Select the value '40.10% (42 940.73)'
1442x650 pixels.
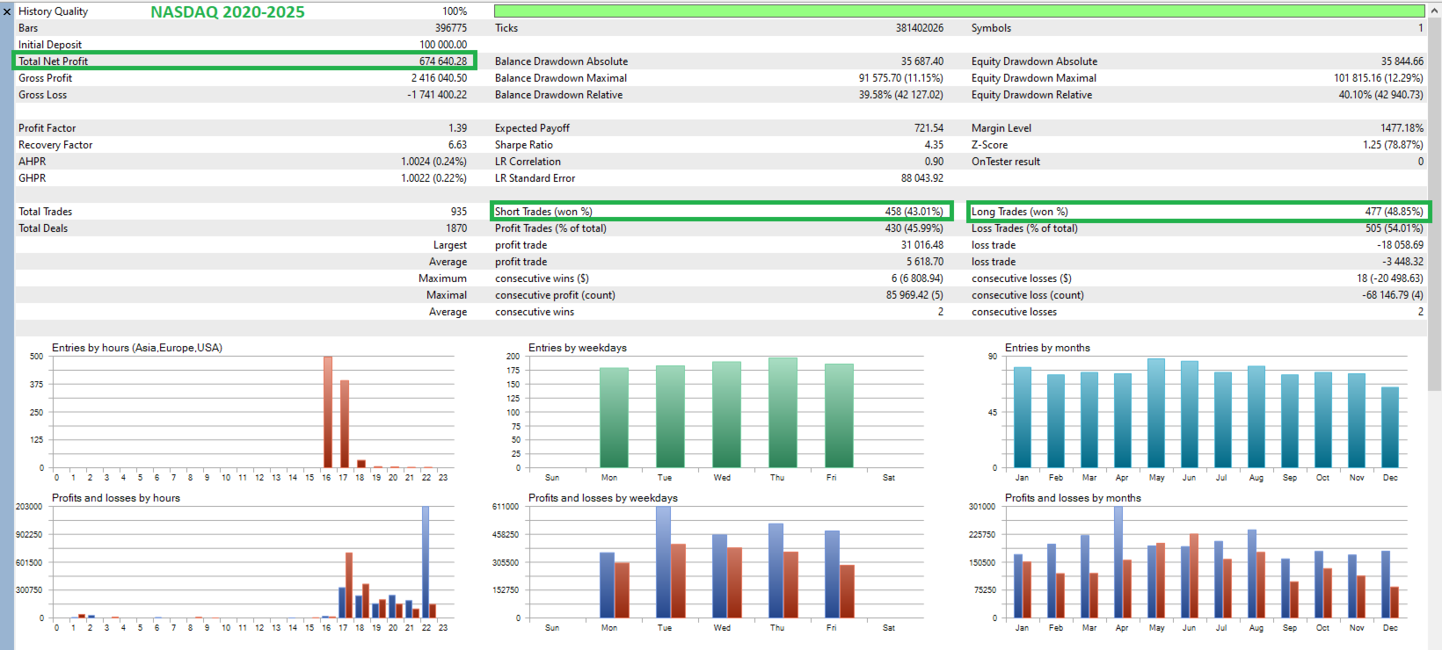tap(1381, 95)
